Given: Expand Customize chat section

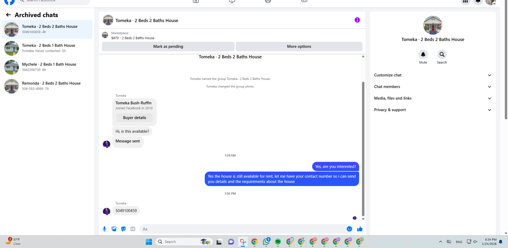Looking at the screenshot, I should pos(433,75).
